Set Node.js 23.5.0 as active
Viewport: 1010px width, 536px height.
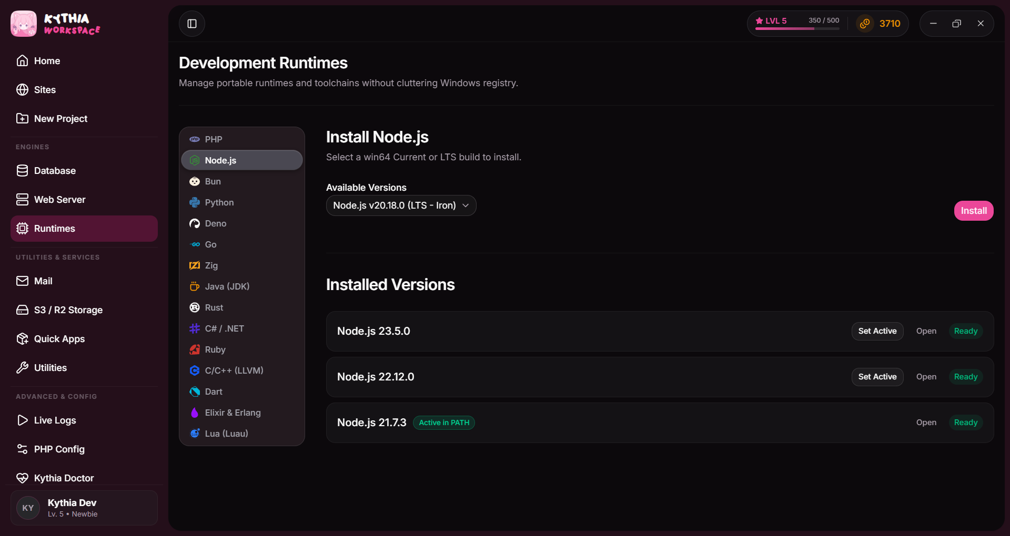pyautogui.click(x=877, y=331)
